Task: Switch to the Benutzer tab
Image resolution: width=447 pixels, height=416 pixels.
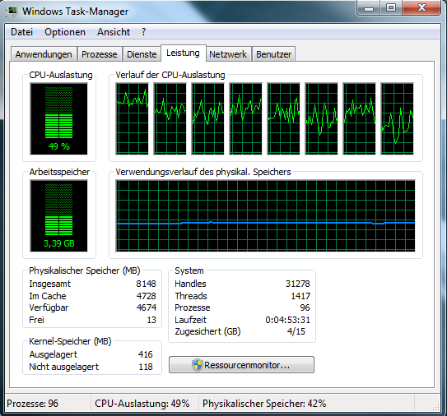Action: click(273, 54)
